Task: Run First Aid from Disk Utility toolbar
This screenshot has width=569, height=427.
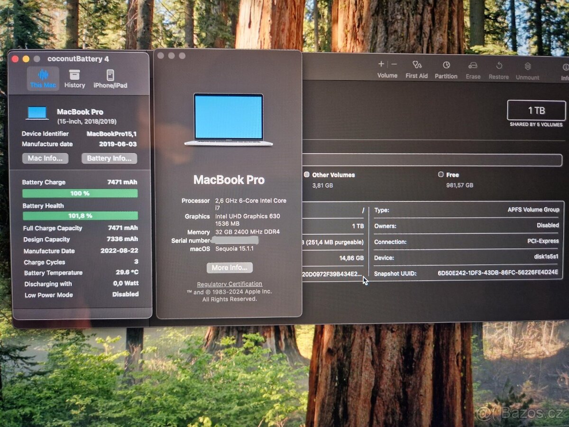Action: 416,69
